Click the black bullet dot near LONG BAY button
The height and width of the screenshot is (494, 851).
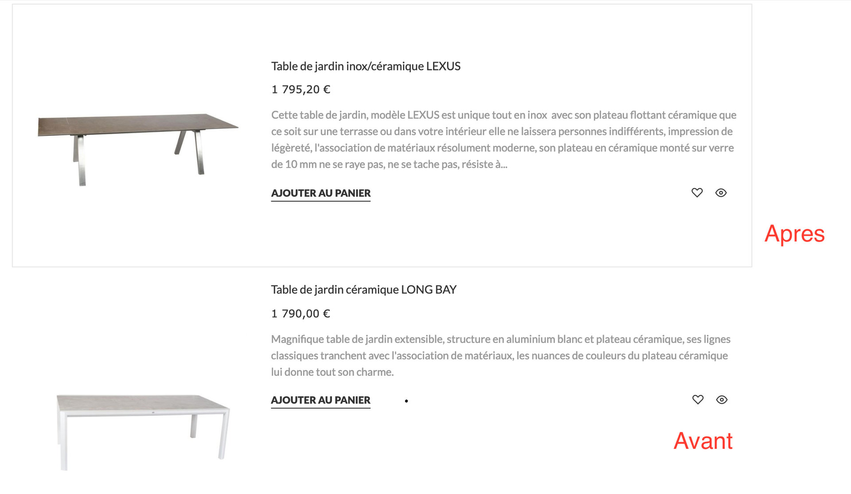(x=406, y=401)
